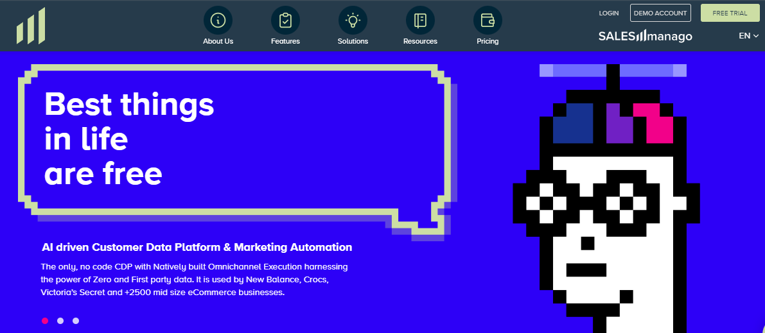Click the paragraph starting 'The only, no code CDP'
The height and width of the screenshot is (333, 765).
pyautogui.click(x=195, y=280)
